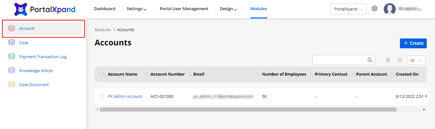The image size is (435, 129).
Task: Open Portal User Management tab
Action: (184, 9)
